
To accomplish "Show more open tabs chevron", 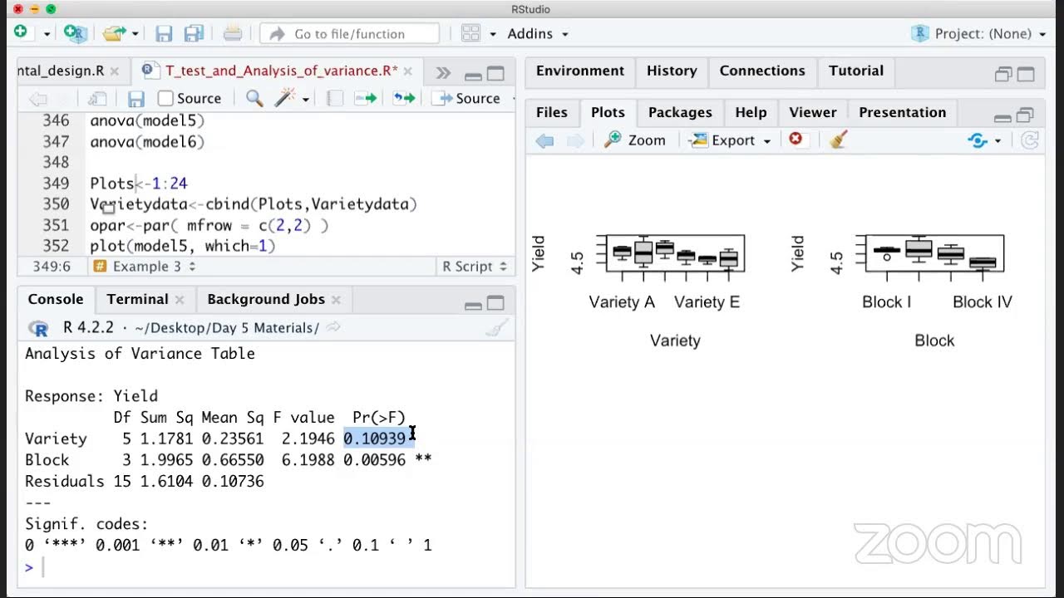I will point(443,73).
